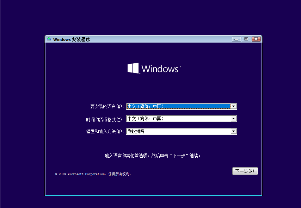The height and width of the screenshot is (208, 301).
Task: Click the maximize icon on the title bar
Action: [246, 39]
